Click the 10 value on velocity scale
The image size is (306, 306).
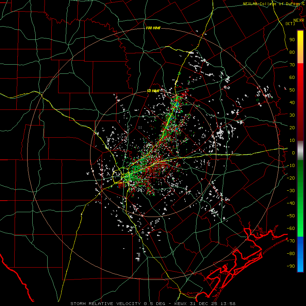(292, 140)
